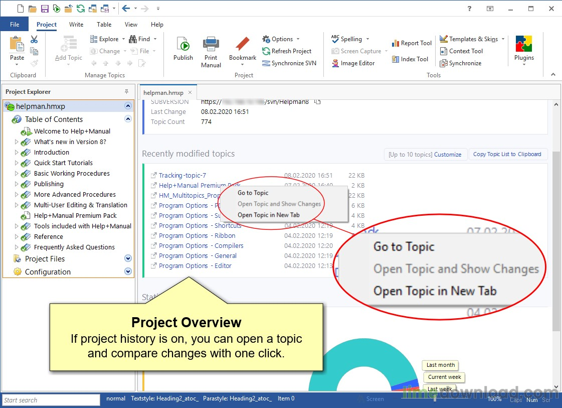This screenshot has width=562, height=408.
Task: Select Quick Start Tutorials in tree
Action: [x=63, y=163]
